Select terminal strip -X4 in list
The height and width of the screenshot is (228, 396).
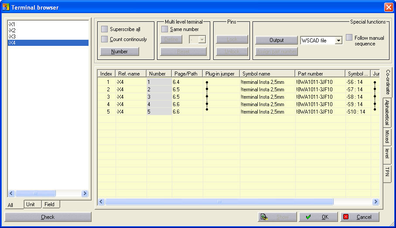coord(48,42)
